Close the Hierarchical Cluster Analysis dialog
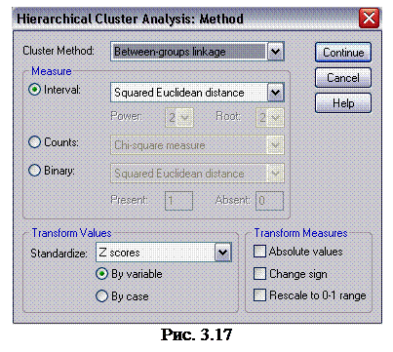The width and height of the screenshot is (393, 352). pos(369,19)
